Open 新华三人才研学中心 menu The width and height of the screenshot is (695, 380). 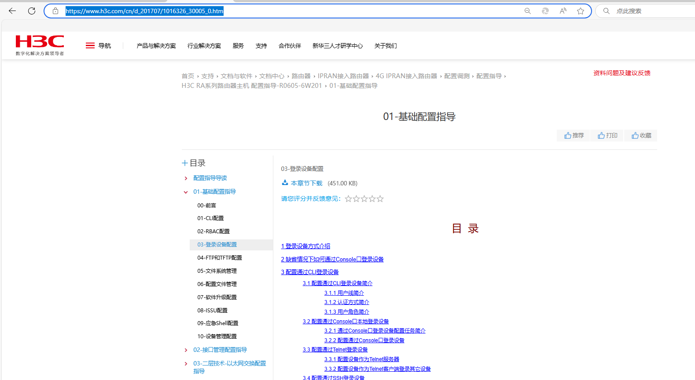(338, 46)
